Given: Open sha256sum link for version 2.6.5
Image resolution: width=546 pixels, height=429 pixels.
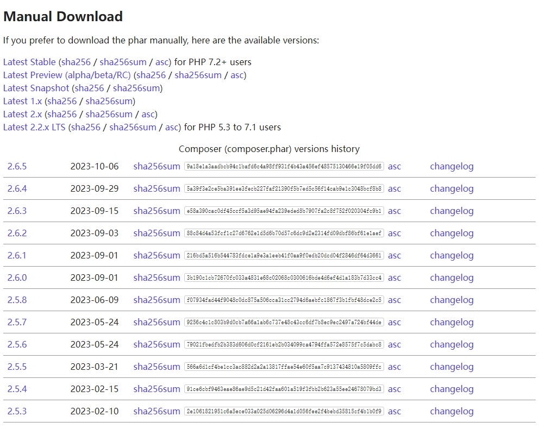Looking at the screenshot, I should (x=156, y=166).
